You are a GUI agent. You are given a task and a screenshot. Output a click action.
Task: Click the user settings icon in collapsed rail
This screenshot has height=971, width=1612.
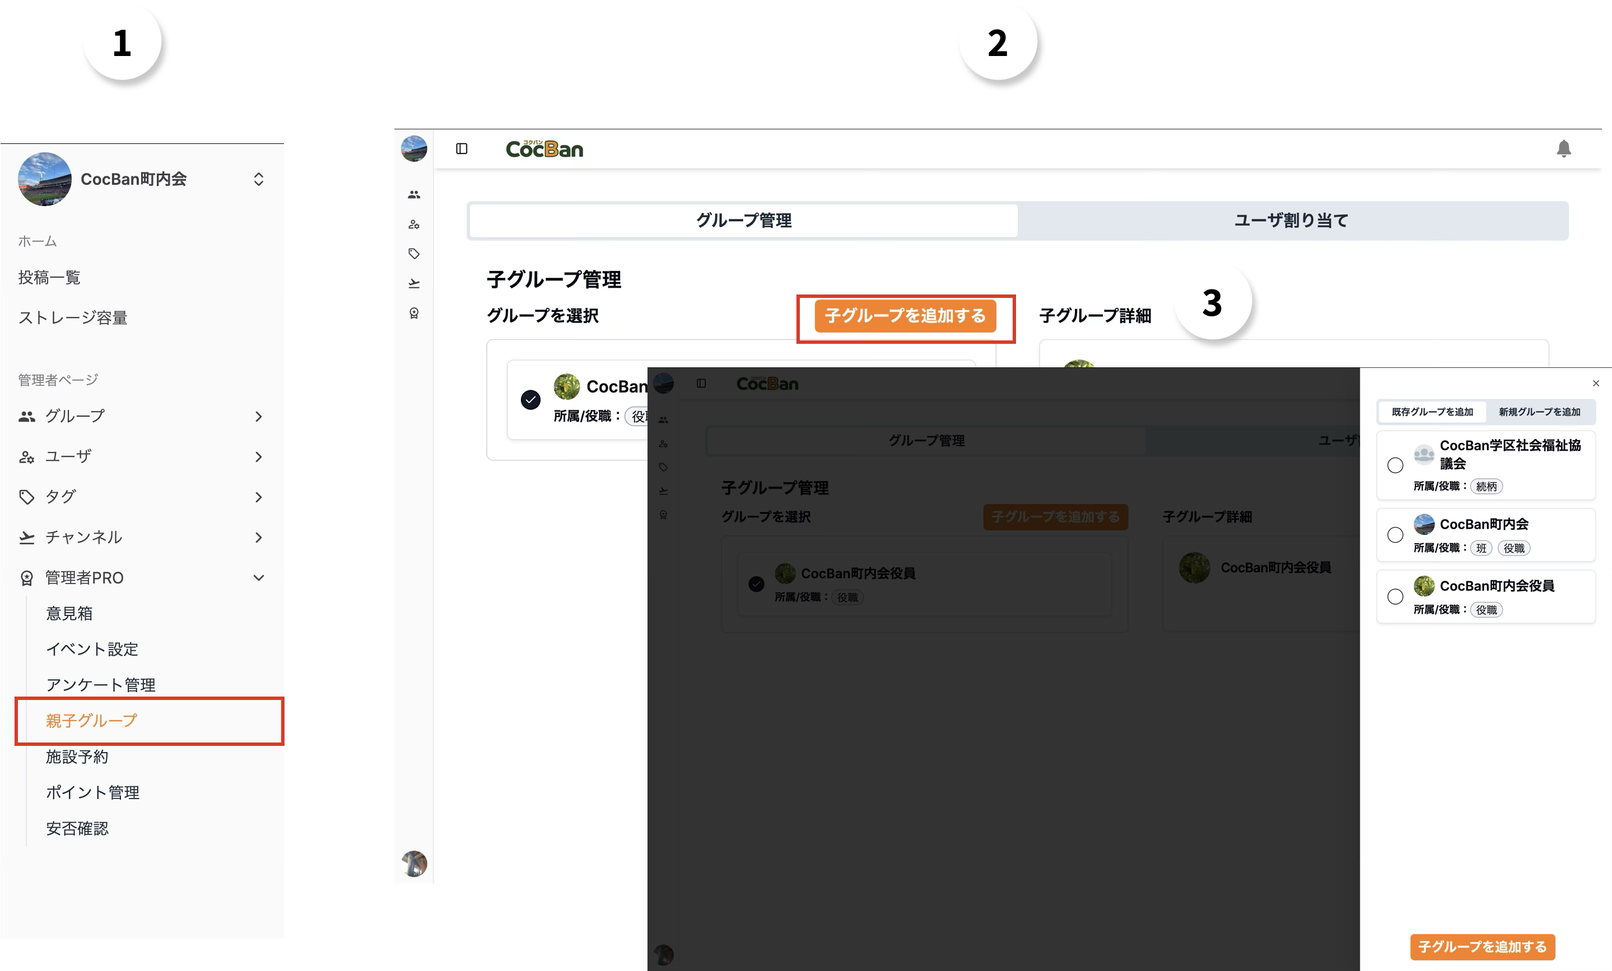[x=414, y=225]
